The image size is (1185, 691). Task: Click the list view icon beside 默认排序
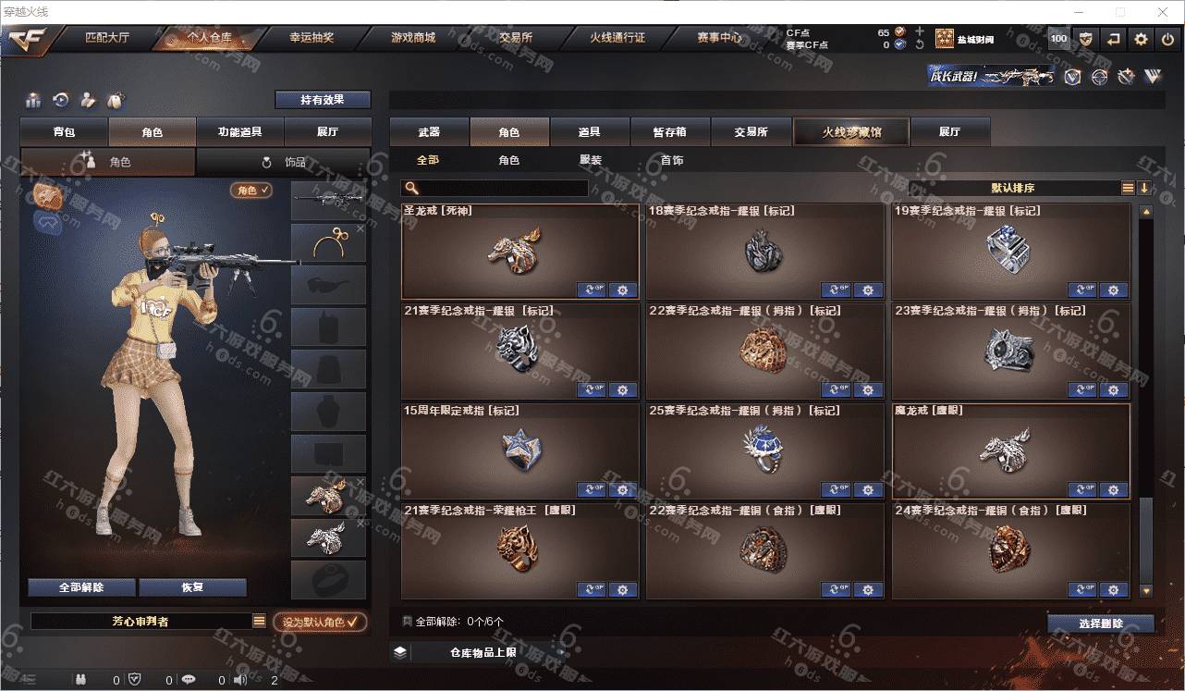click(x=1128, y=188)
